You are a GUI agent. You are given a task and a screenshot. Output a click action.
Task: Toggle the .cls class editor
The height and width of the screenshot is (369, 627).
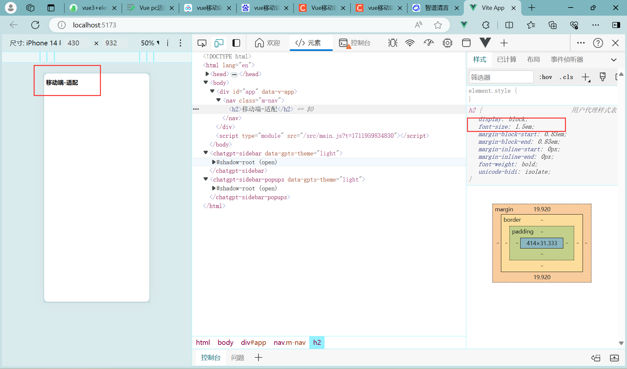(x=567, y=77)
